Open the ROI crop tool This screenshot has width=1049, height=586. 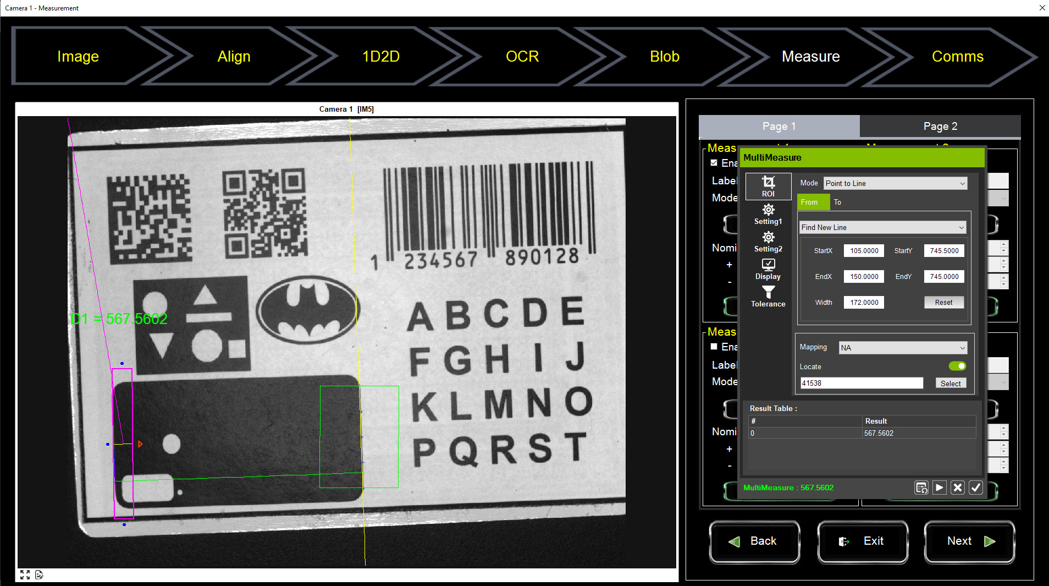click(768, 186)
